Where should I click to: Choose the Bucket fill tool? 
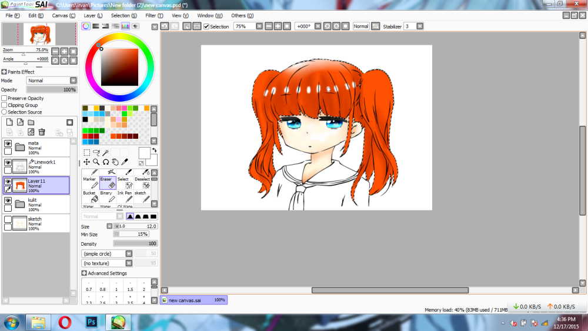(x=91, y=197)
